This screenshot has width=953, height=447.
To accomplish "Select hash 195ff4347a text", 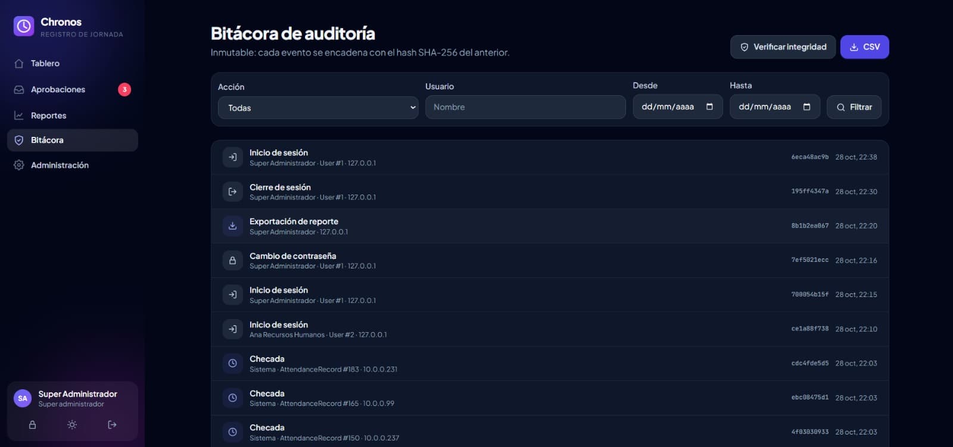I will (809, 192).
